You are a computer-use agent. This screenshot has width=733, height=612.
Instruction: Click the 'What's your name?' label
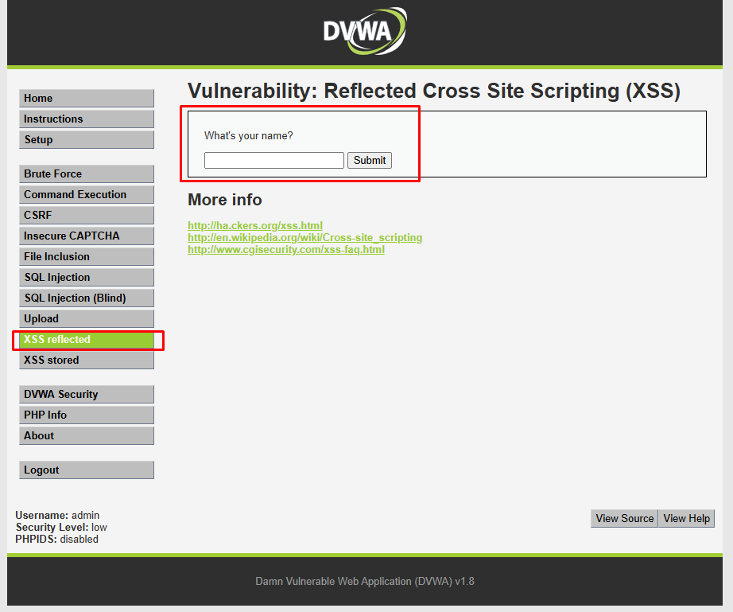[x=248, y=135]
